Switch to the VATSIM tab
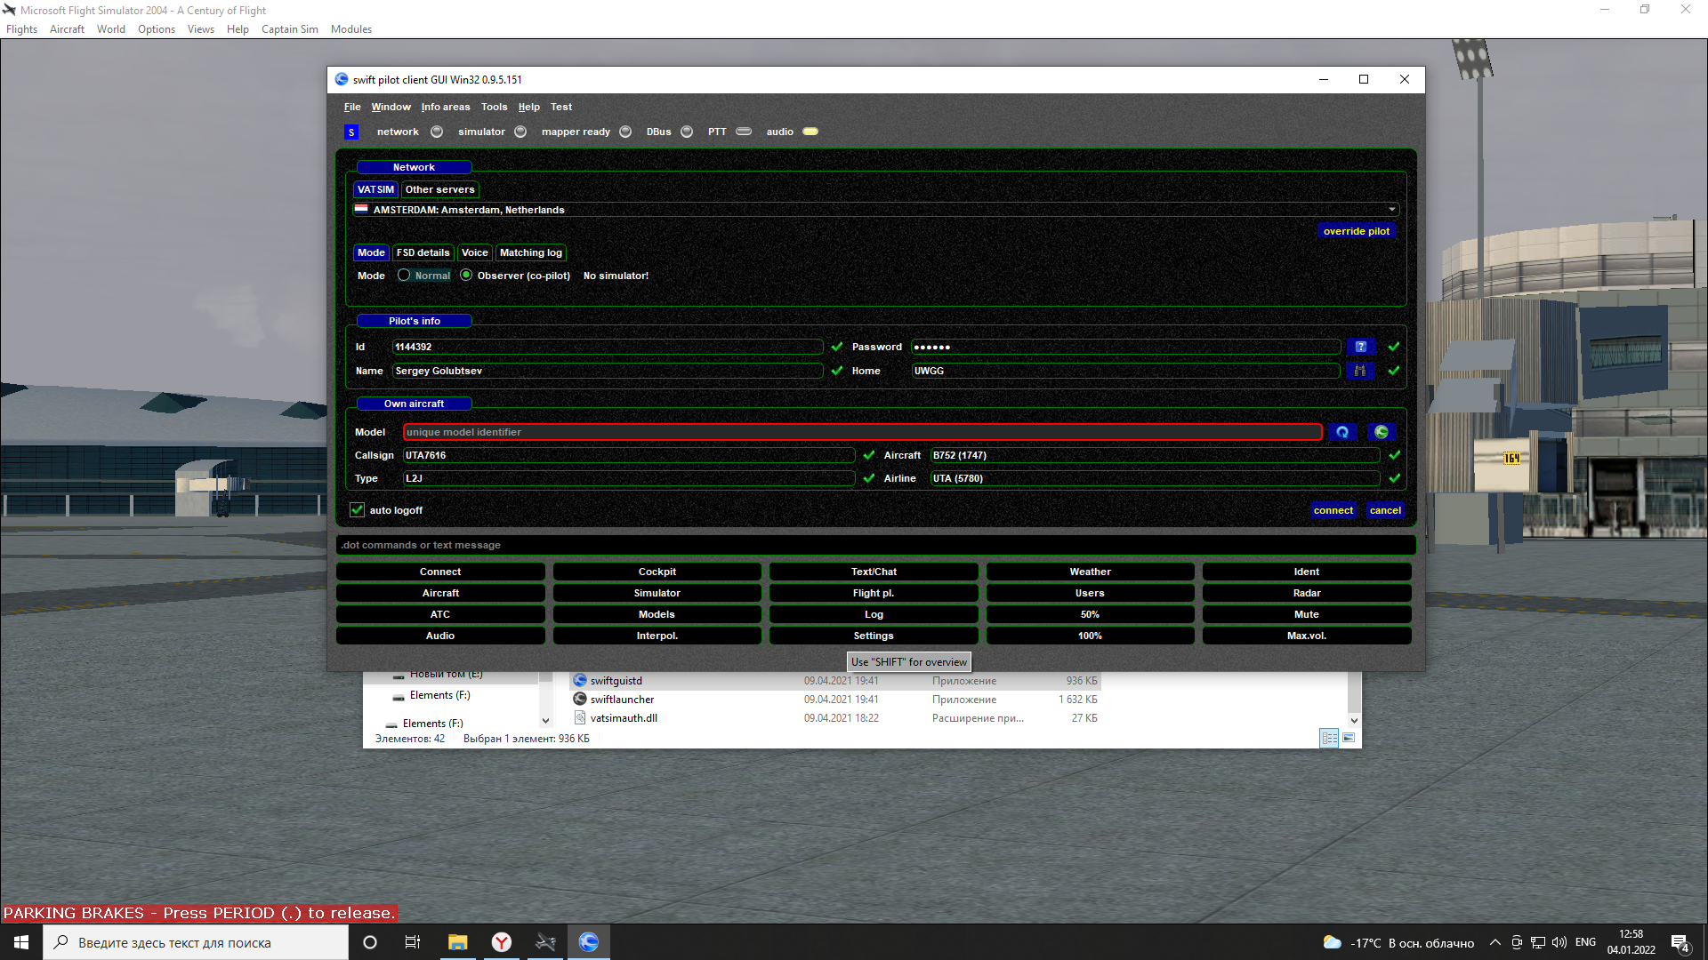 (x=375, y=189)
